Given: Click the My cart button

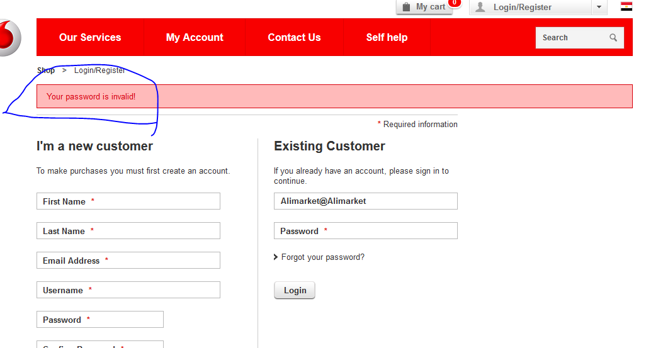Looking at the screenshot, I should [431, 7].
